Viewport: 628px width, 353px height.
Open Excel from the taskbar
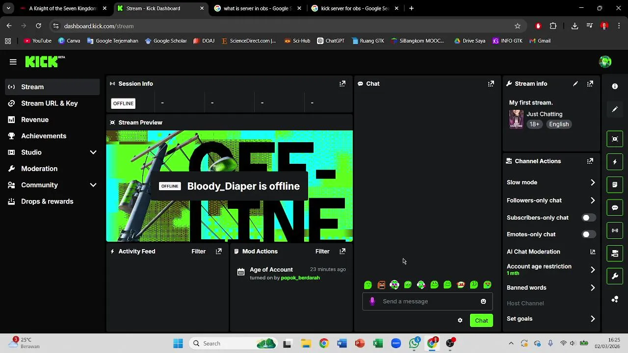click(378, 344)
